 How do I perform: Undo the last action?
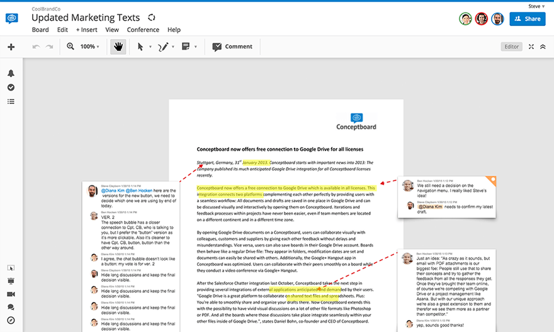tap(36, 47)
